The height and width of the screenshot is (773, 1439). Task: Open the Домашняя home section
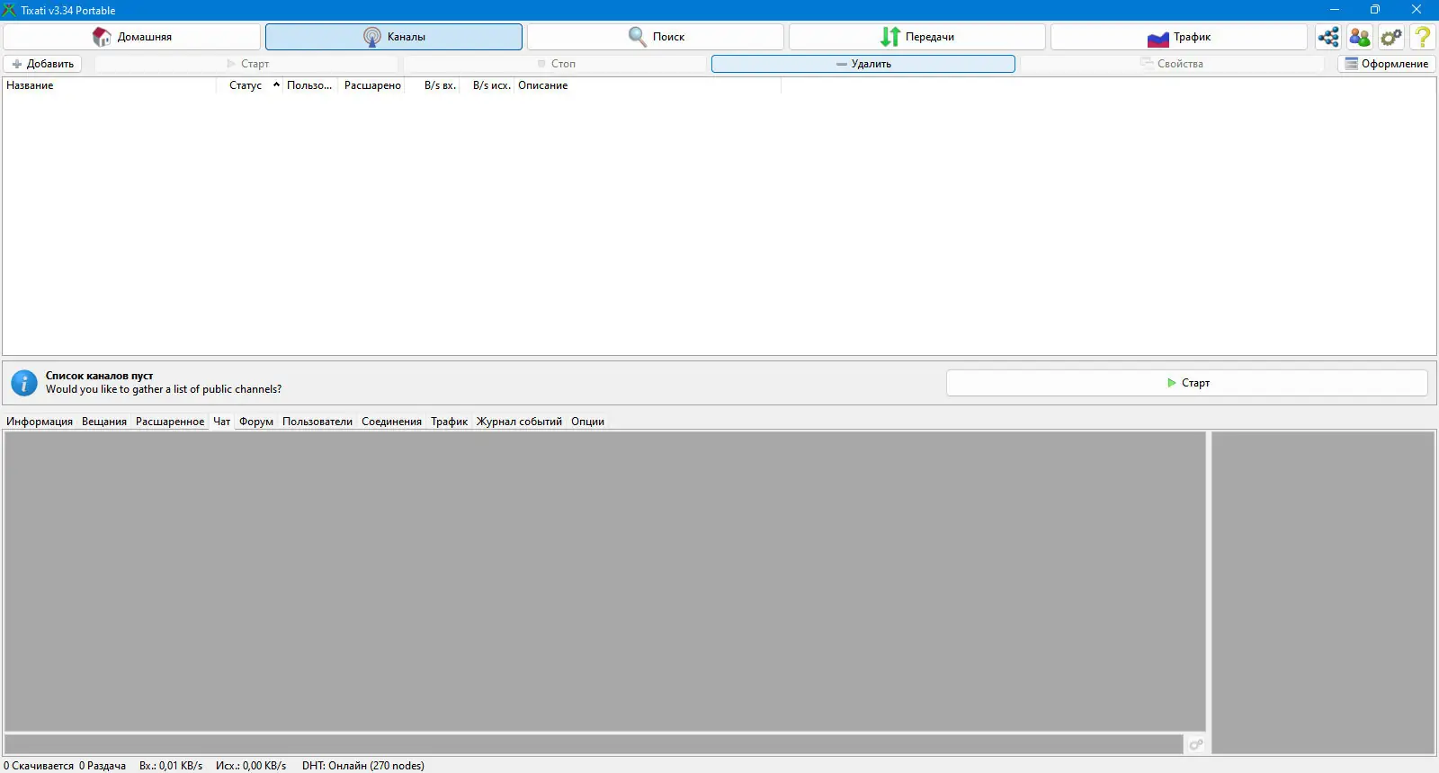pyautogui.click(x=132, y=37)
